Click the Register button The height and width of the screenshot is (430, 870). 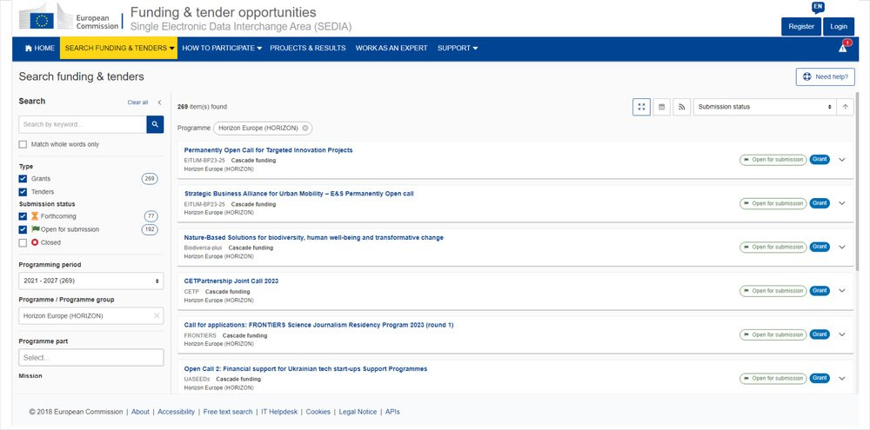coord(801,27)
